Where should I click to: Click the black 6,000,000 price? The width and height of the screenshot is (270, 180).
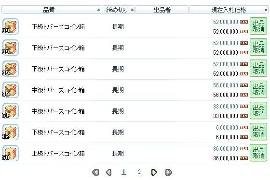pos(227,137)
